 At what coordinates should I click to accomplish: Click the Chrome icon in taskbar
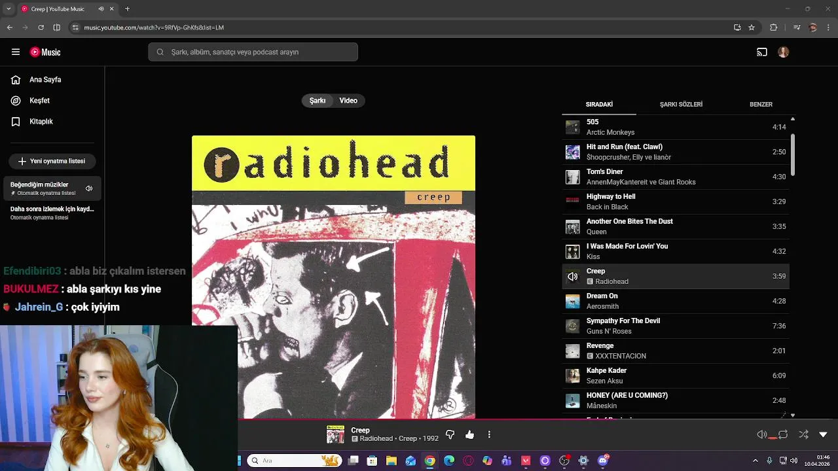pyautogui.click(x=429, y=461)
